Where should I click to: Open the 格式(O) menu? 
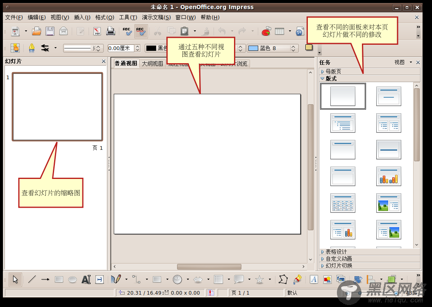pyautogui.click(x=105, y=17)
